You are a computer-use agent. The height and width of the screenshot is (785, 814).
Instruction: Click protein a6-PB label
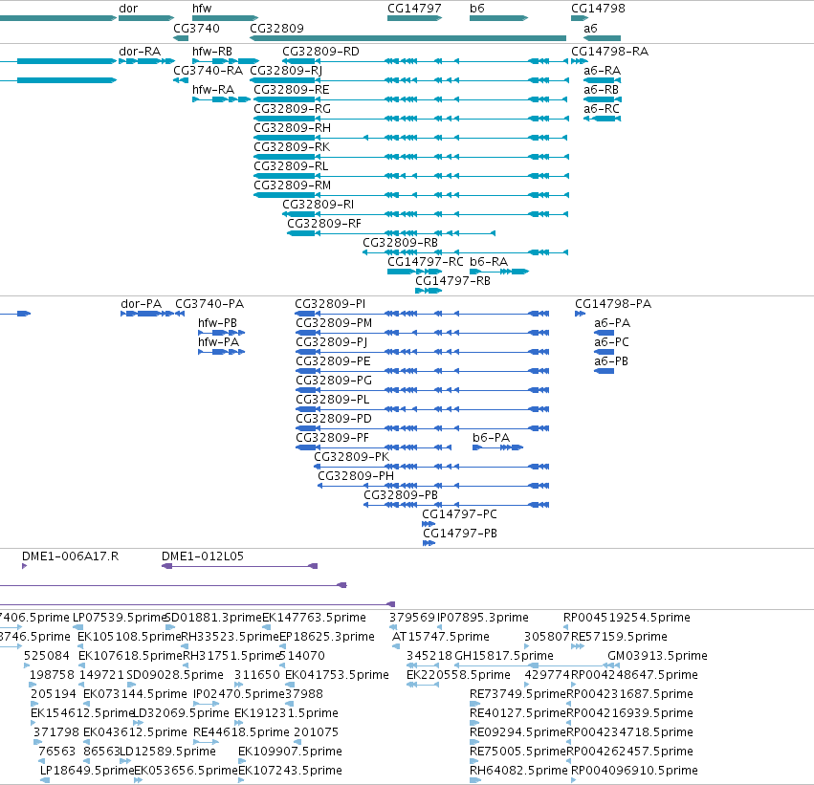tap(611, 361)
